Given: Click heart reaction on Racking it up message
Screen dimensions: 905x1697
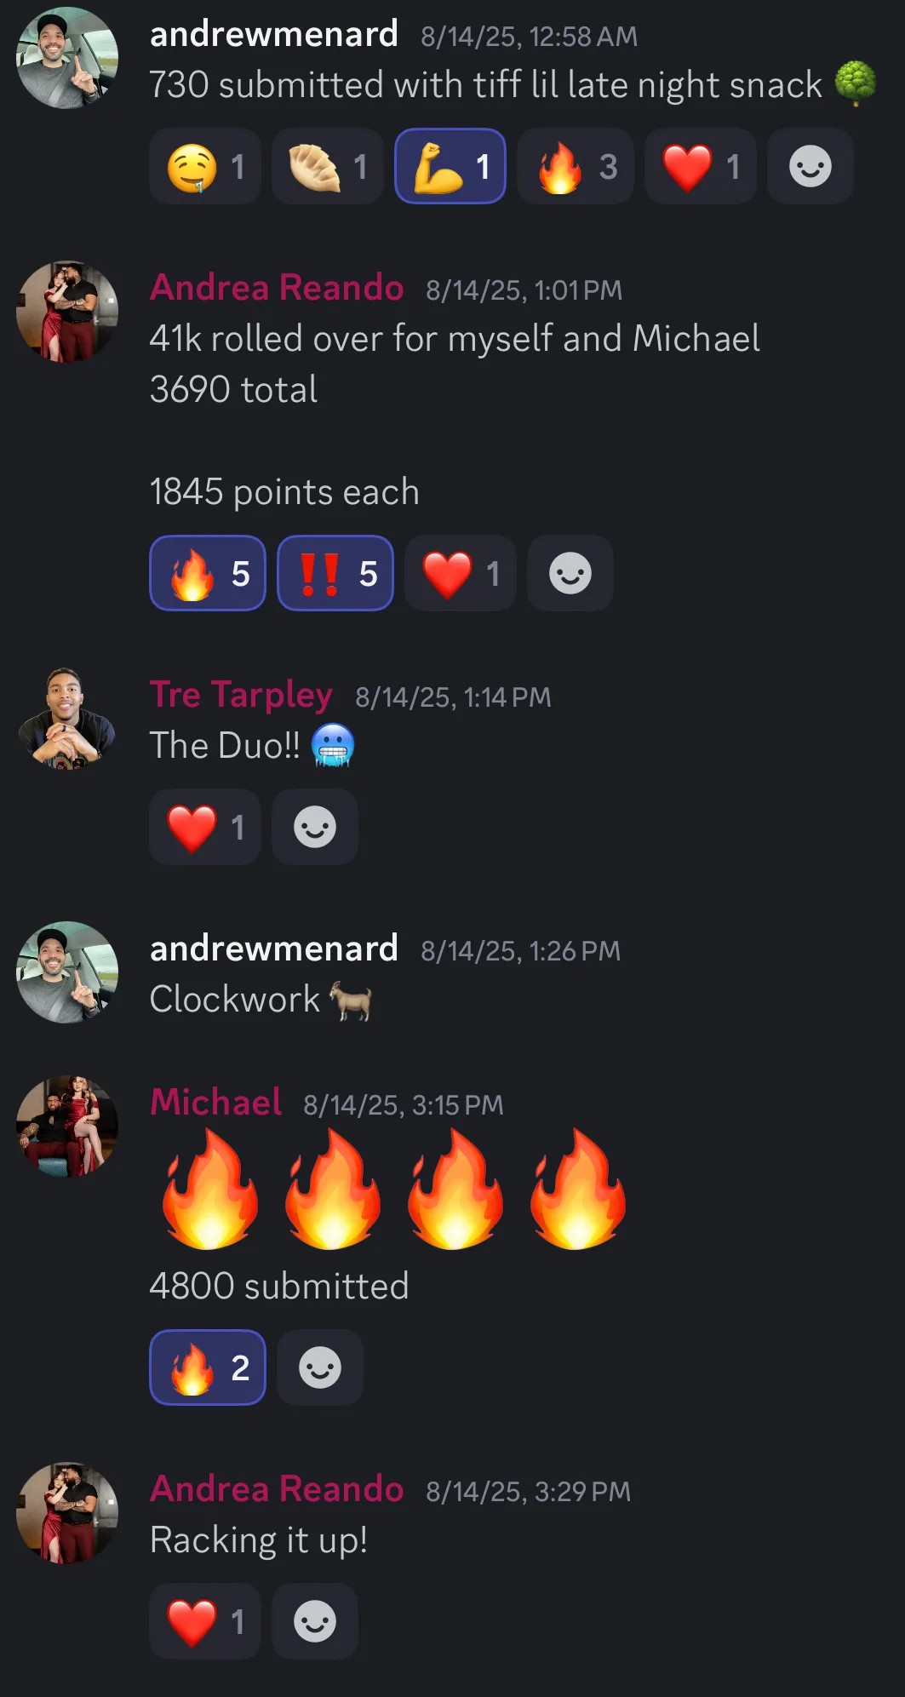Looking at the screenshot, I should pyautogui.click(x=205, y=1621).
